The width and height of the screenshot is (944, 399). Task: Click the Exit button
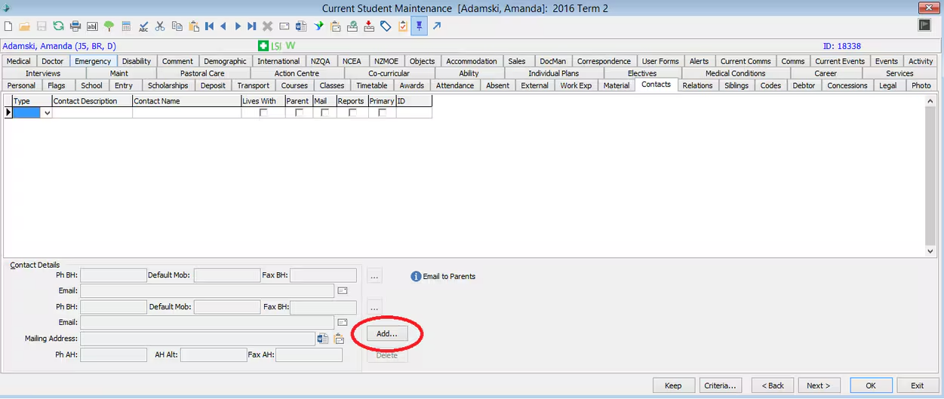[x=918, y=385]
